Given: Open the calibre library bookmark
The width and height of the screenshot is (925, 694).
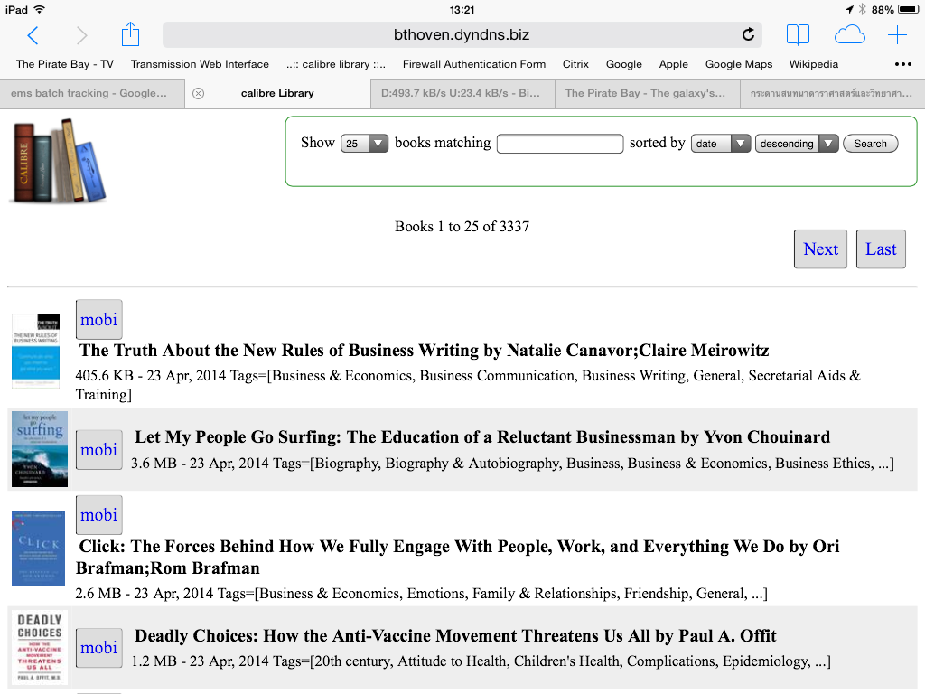Looking at the screenshot, I should [336, 64].
